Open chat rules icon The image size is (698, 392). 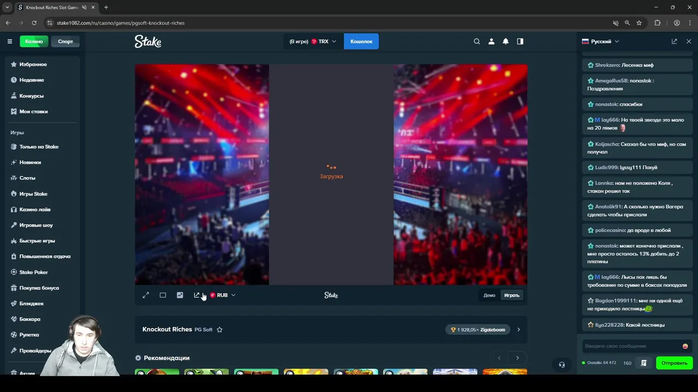(643, 363)
